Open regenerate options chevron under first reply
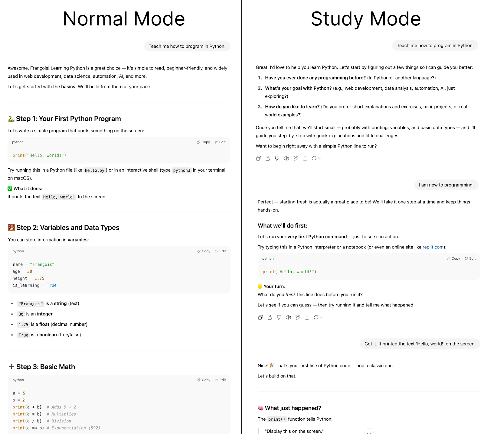 pos(319,158)
